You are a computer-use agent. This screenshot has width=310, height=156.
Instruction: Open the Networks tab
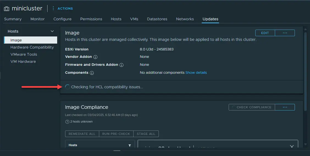[185, 19]
